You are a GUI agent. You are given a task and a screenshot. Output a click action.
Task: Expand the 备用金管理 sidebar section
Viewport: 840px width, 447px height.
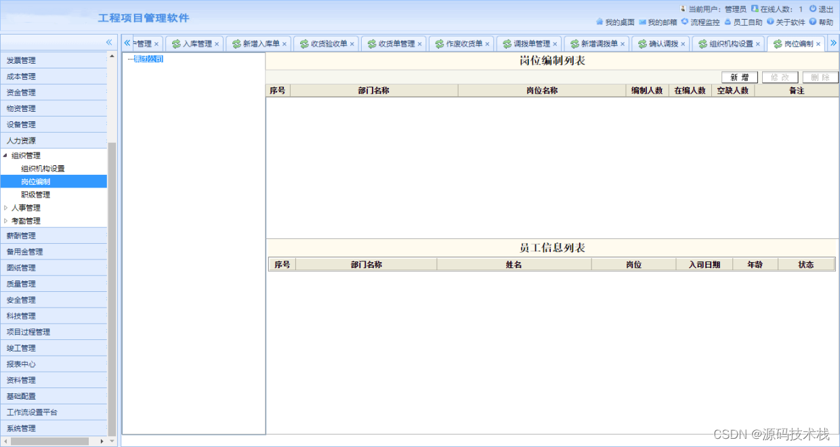tap(54, 252)
